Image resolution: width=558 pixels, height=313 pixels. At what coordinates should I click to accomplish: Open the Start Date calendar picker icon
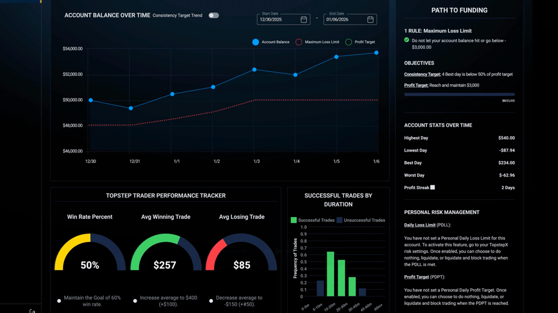coord(303,20)
